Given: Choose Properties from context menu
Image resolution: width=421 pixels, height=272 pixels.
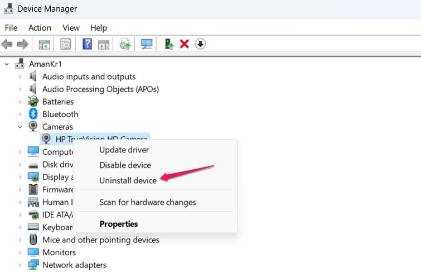Looking at the screenshot, I should click(x=119, y=224).
